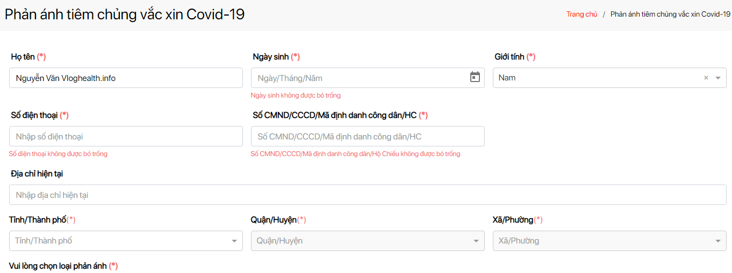Click the Nhập địa chỉ hiện tại field
The height and width of the screenshot is (273, 732).
pyautogui.click(x=368, y=195)
